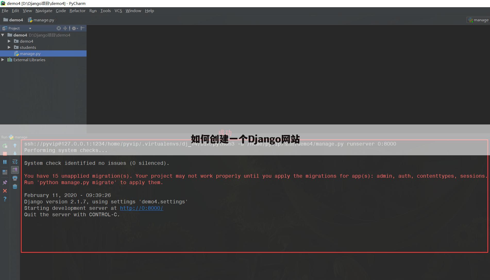Pause the run console output
Image resolution: width=490 pixels, height=280 pixels.
[x=5, y=162]
